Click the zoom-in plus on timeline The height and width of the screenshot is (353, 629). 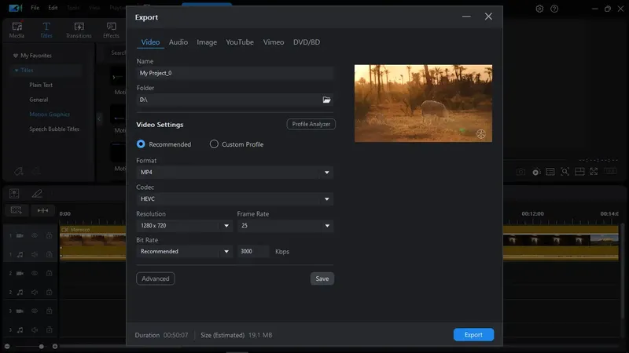[x=55, y=346]
